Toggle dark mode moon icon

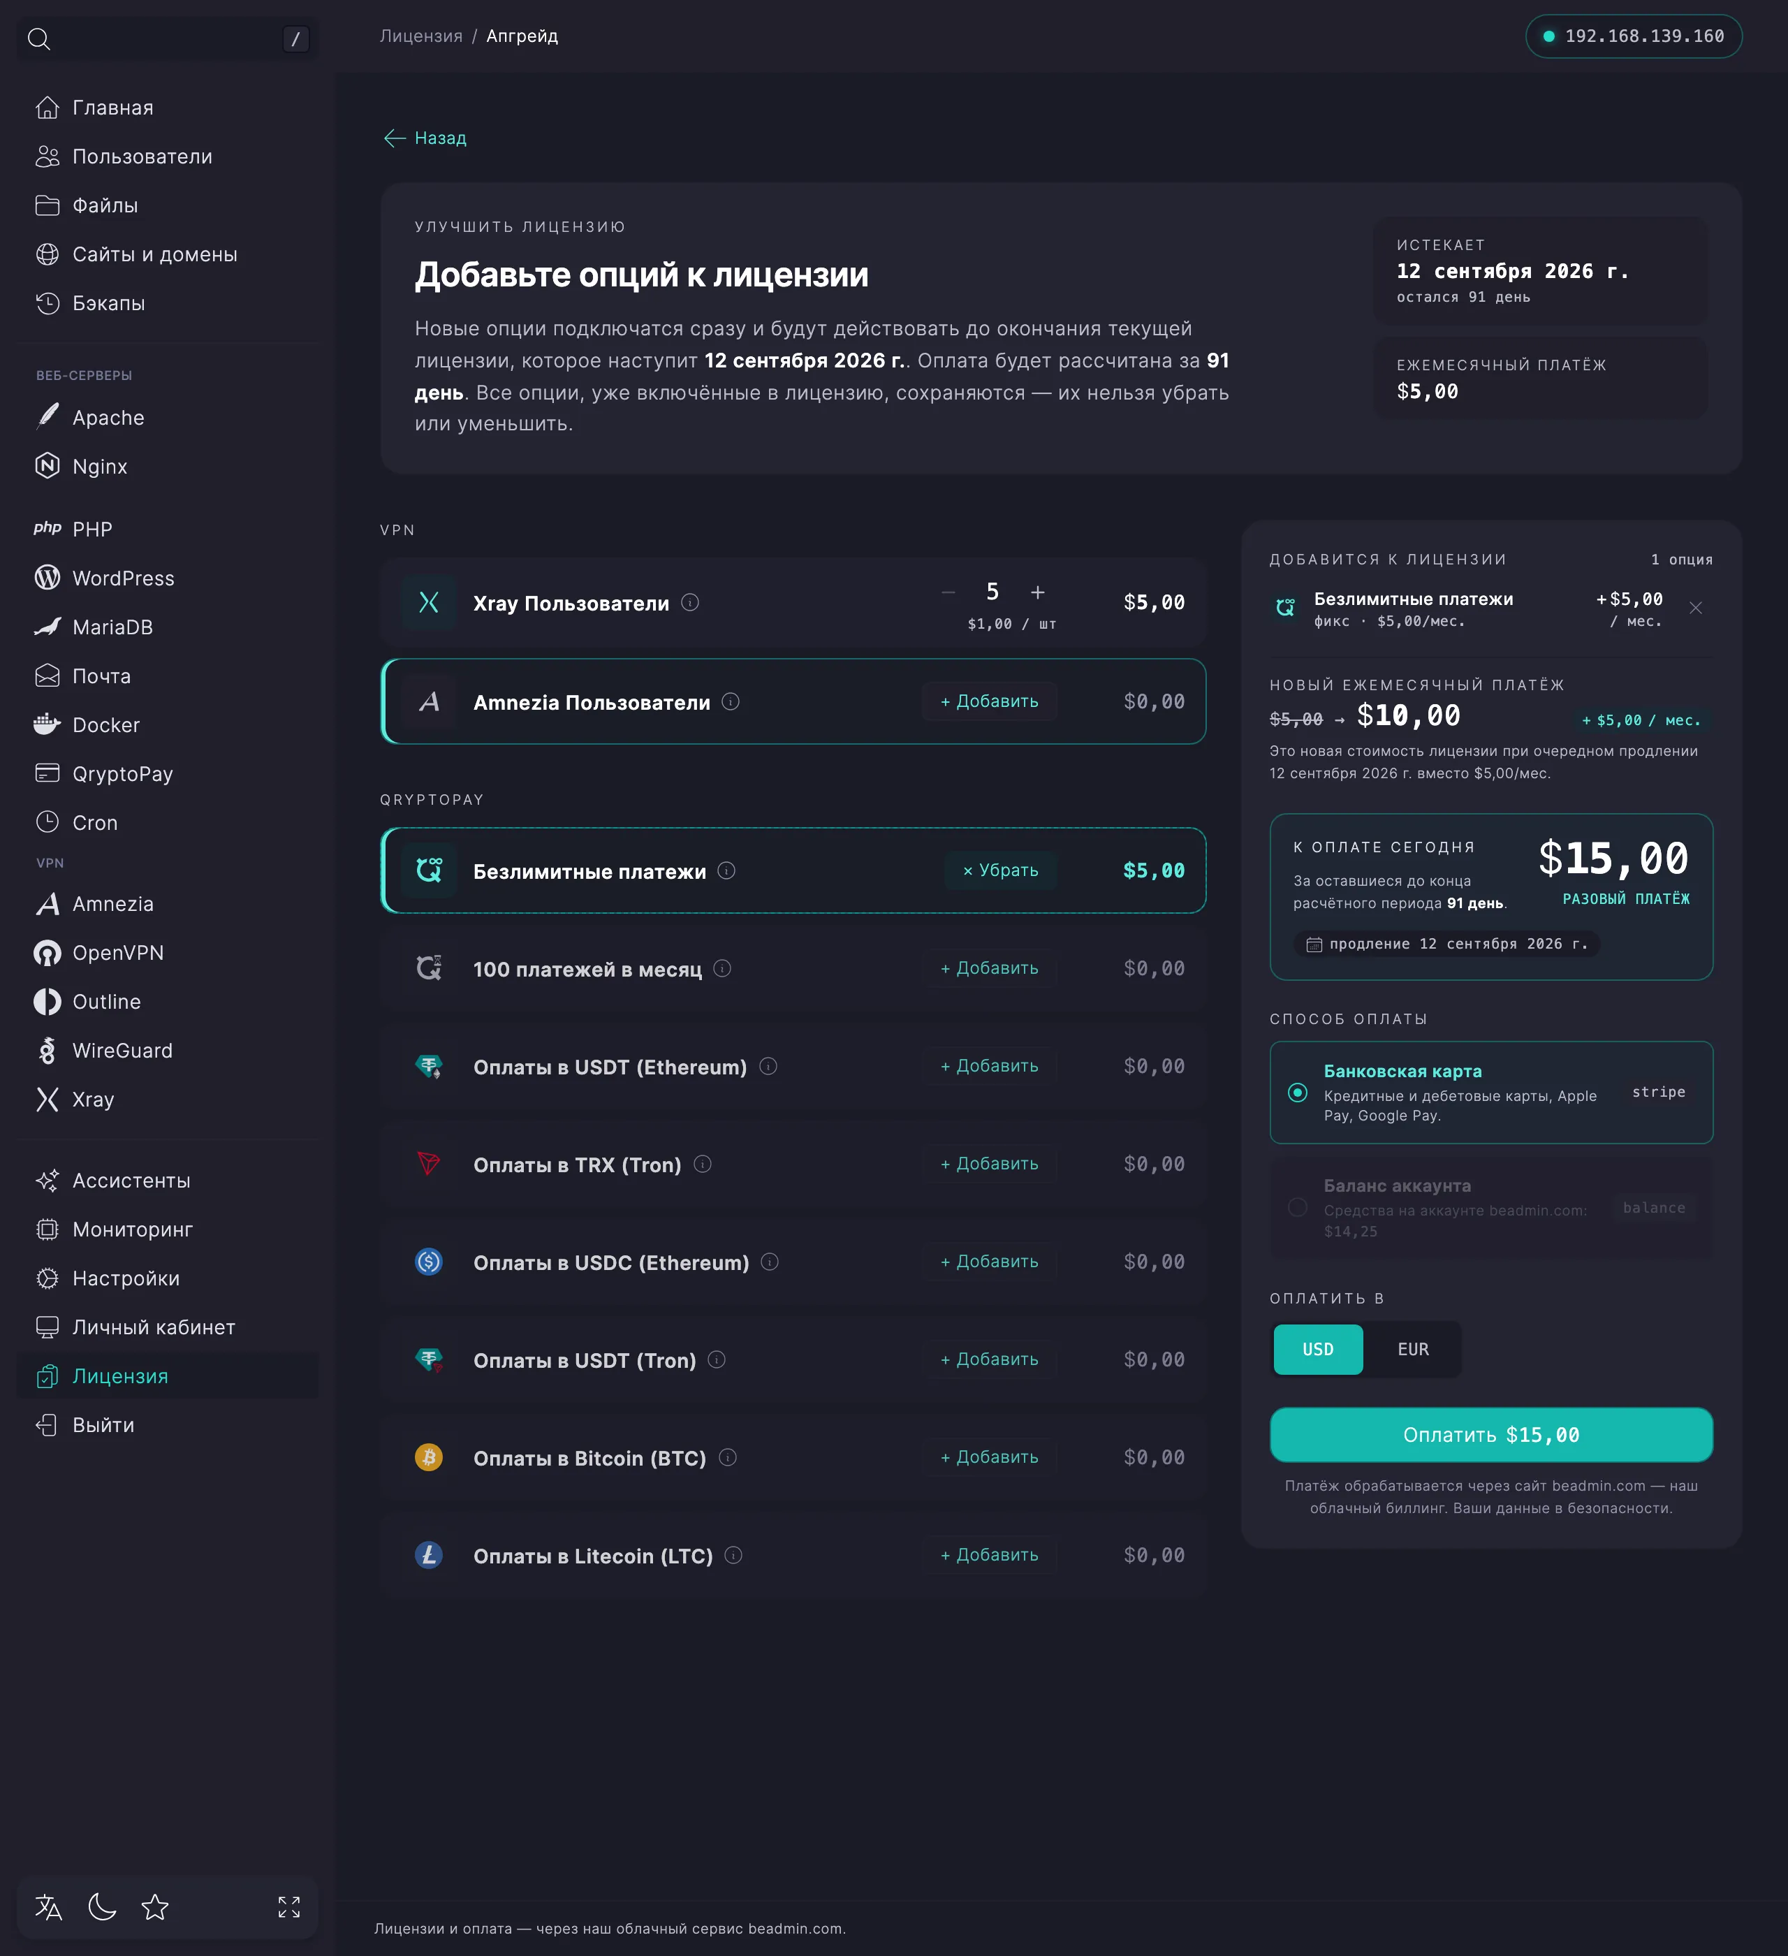pyautogui.click(x=102, y=1908)
